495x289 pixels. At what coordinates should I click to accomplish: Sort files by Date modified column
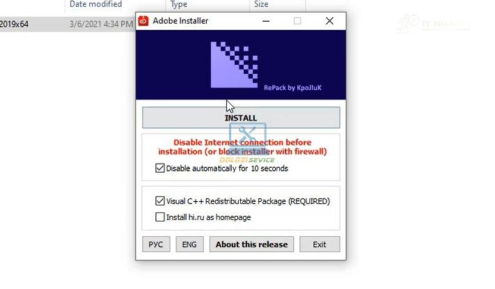pyautogui.click(x=95, y=4)
